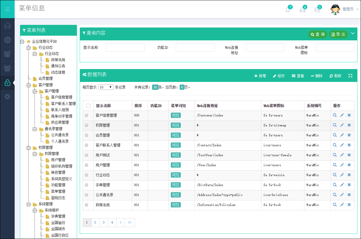Check the 用户管理 row checkbox
This screenshot has width=361, height=239.
click(x=86, y=165)
